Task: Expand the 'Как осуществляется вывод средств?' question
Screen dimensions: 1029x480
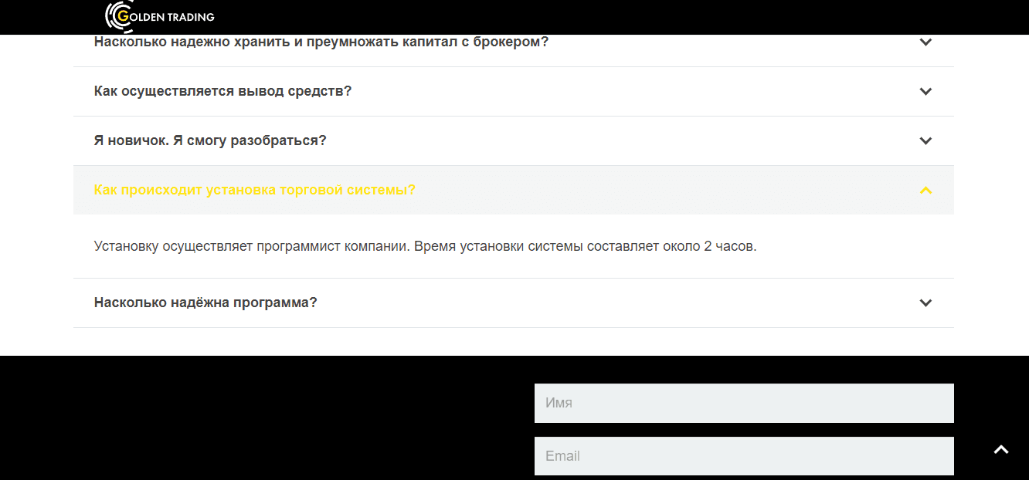Action: coord(222,91)
